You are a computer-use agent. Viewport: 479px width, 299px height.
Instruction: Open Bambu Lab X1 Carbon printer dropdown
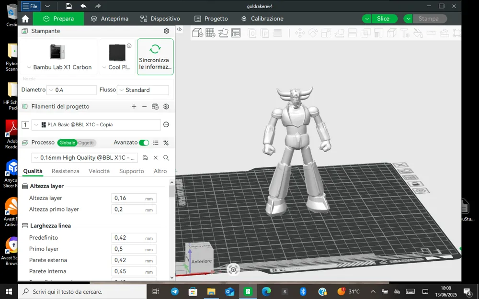click(x=59, y=67)
